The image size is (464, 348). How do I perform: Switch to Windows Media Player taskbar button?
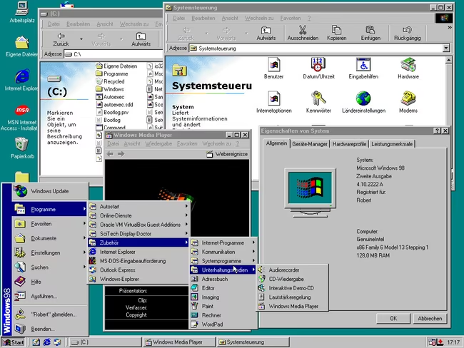coord(178,342)
